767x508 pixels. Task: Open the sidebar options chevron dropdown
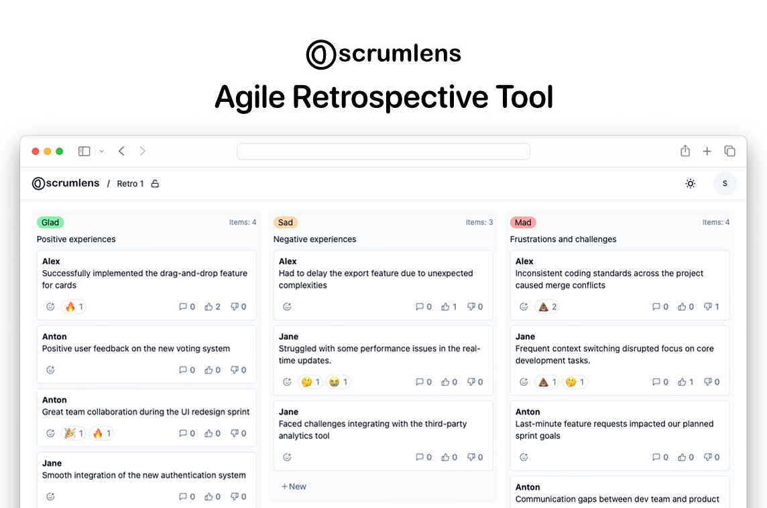tap(102, 151)
